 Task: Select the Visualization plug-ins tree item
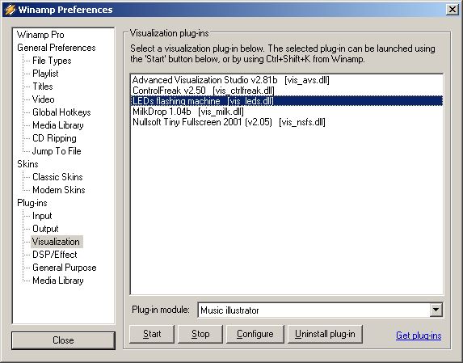click(x=56, y=242)
